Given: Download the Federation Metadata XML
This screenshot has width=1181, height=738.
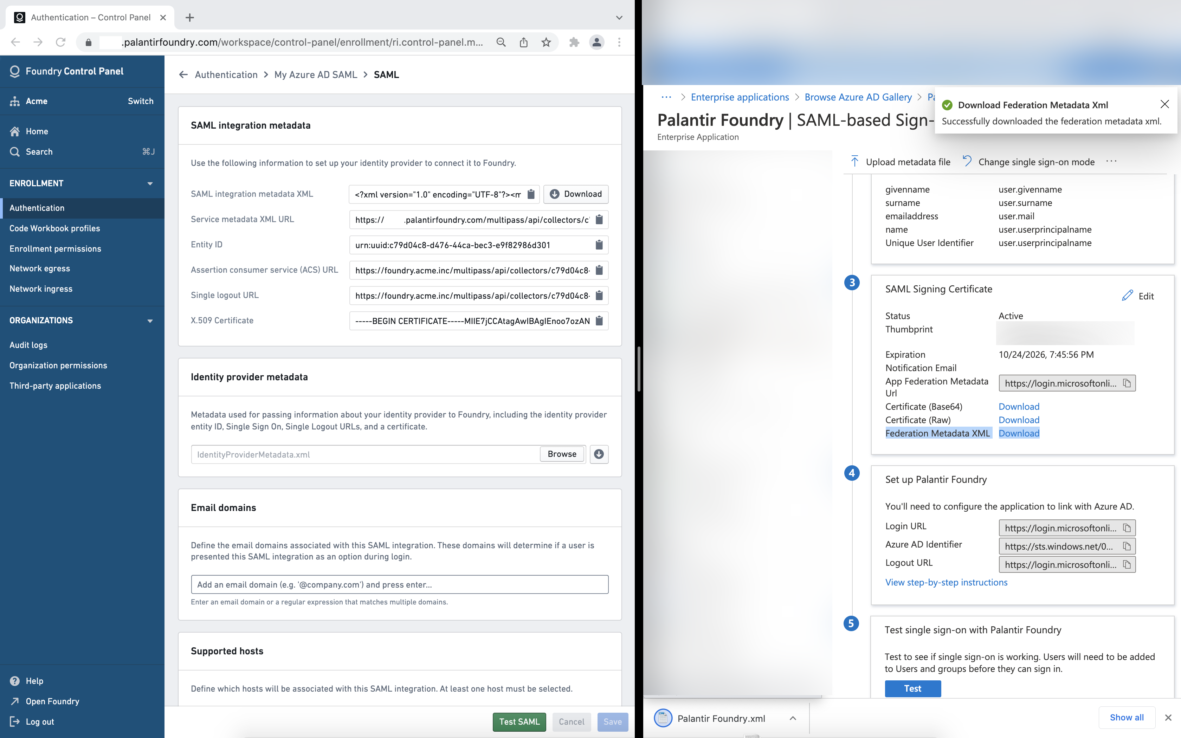Looking at the screenshot, I should pyautogui.click(x=1019, y=433).
